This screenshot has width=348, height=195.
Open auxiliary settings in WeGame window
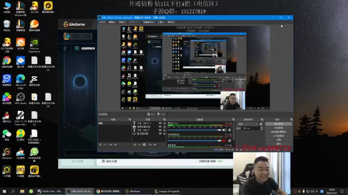coord(110,161)
